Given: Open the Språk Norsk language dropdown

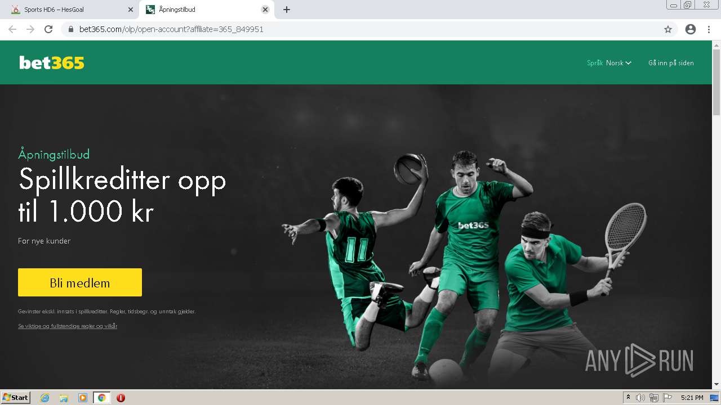Looking at the screenshot, I should pos(609,63).
